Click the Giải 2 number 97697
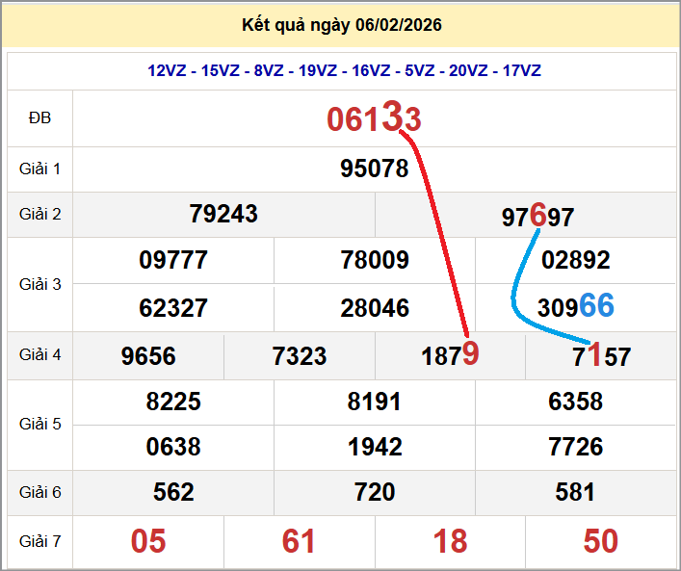 click(537, 217)
